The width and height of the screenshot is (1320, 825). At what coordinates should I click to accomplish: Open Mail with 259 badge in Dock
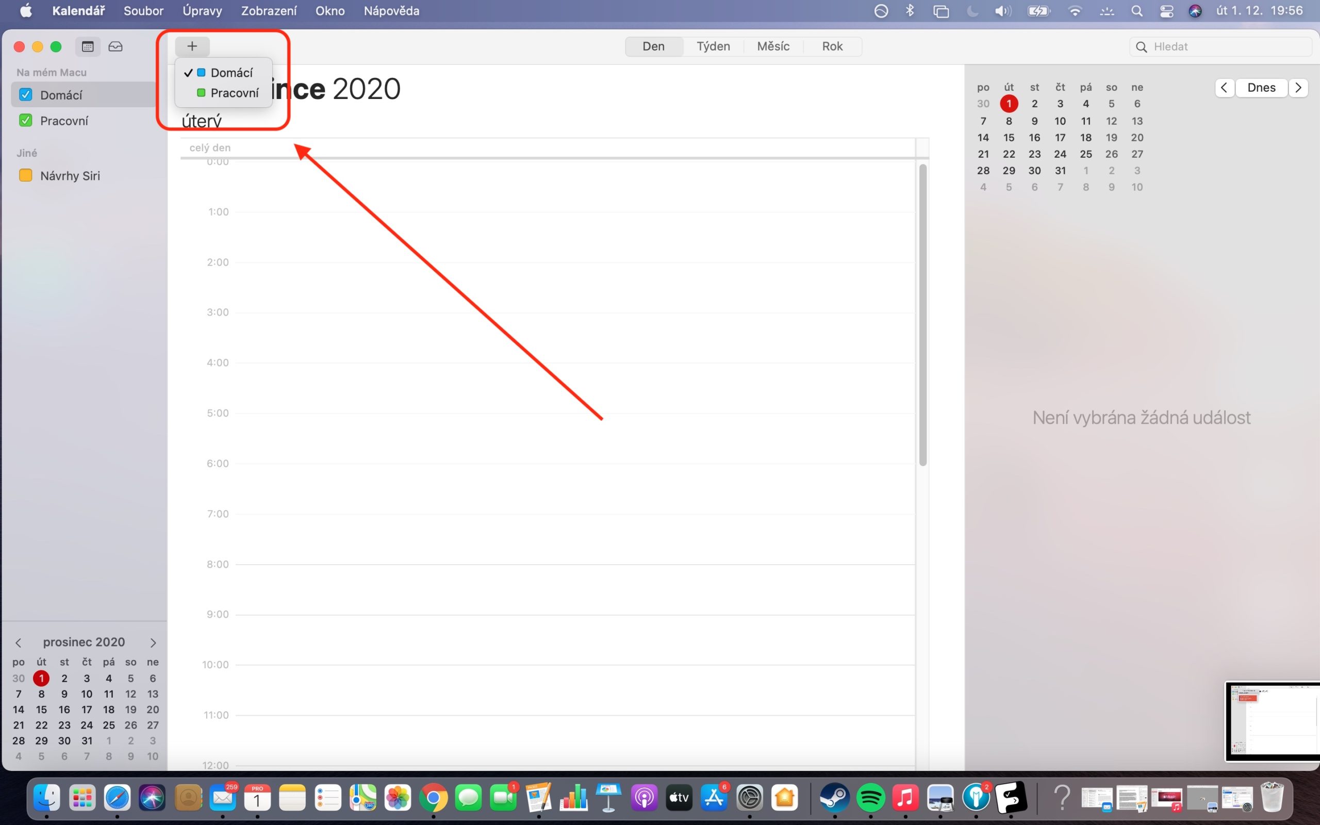tap(223, 798)
